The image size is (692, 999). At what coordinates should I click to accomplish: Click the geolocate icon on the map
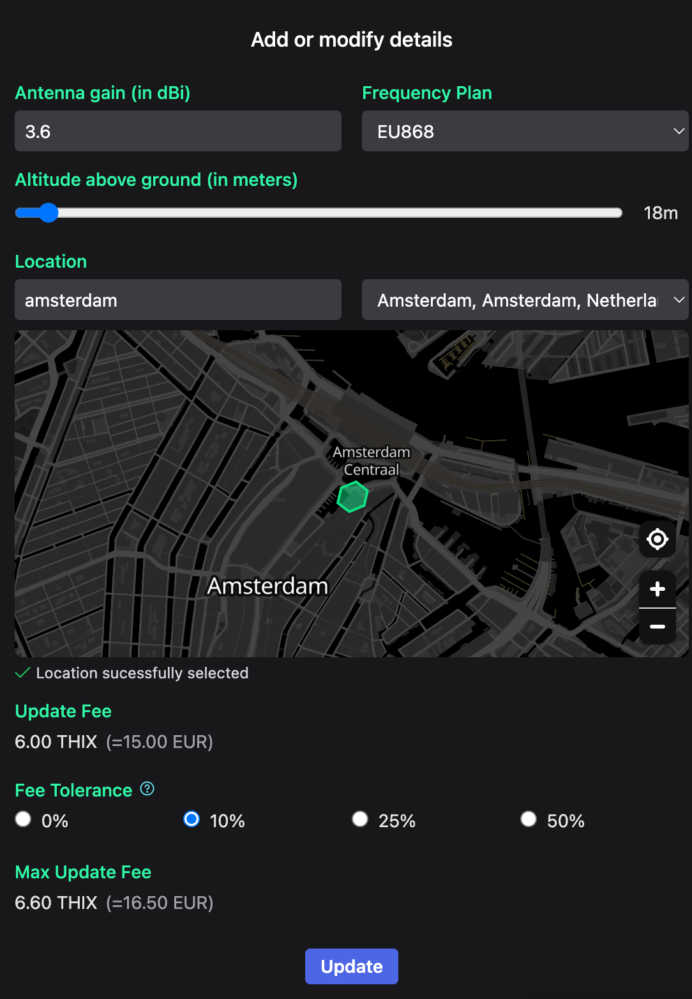click(x=657, y=538)
